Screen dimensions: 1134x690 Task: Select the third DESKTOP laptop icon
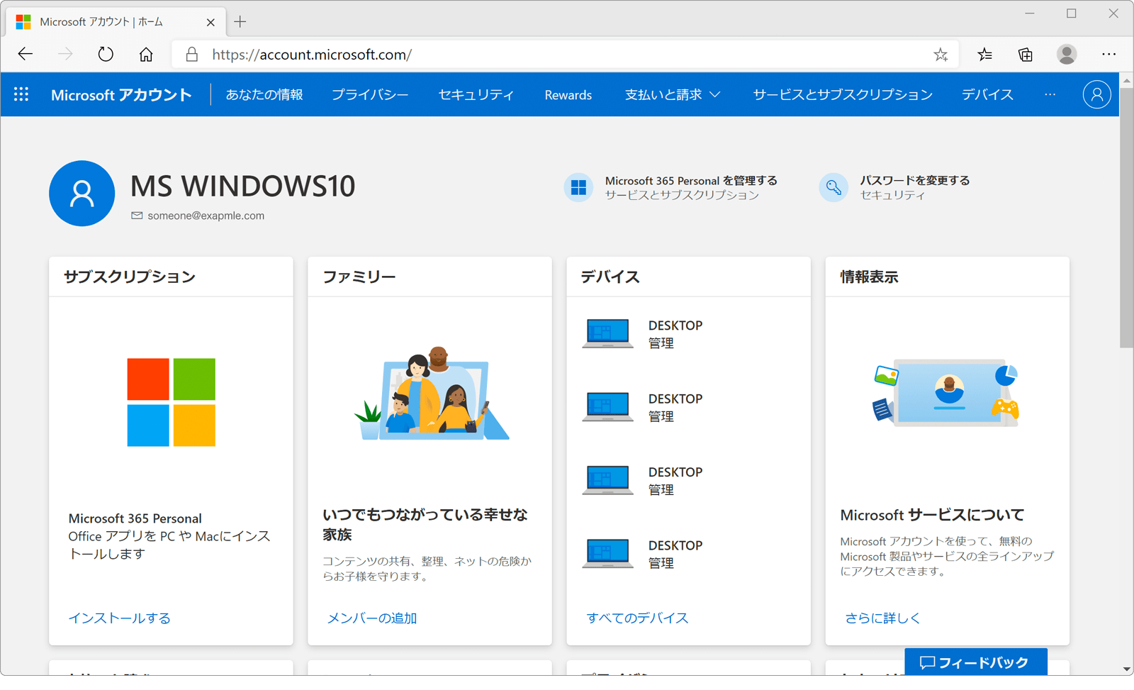(607, 480)
